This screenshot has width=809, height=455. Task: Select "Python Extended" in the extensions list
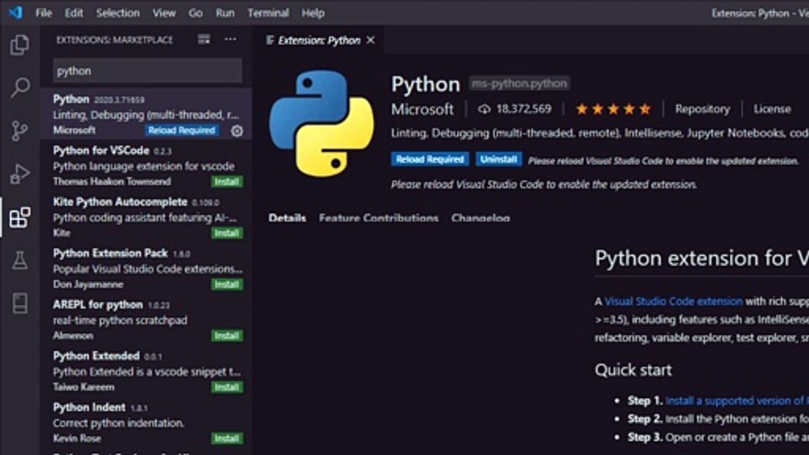[x=96, y=355]
